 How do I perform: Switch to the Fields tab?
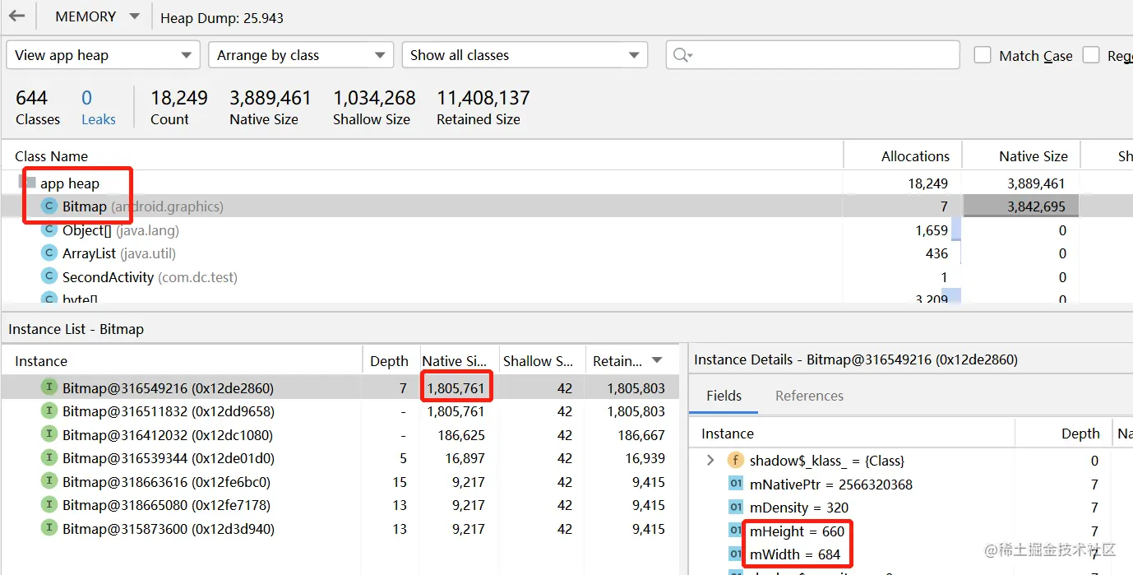(x=724, y=396)
